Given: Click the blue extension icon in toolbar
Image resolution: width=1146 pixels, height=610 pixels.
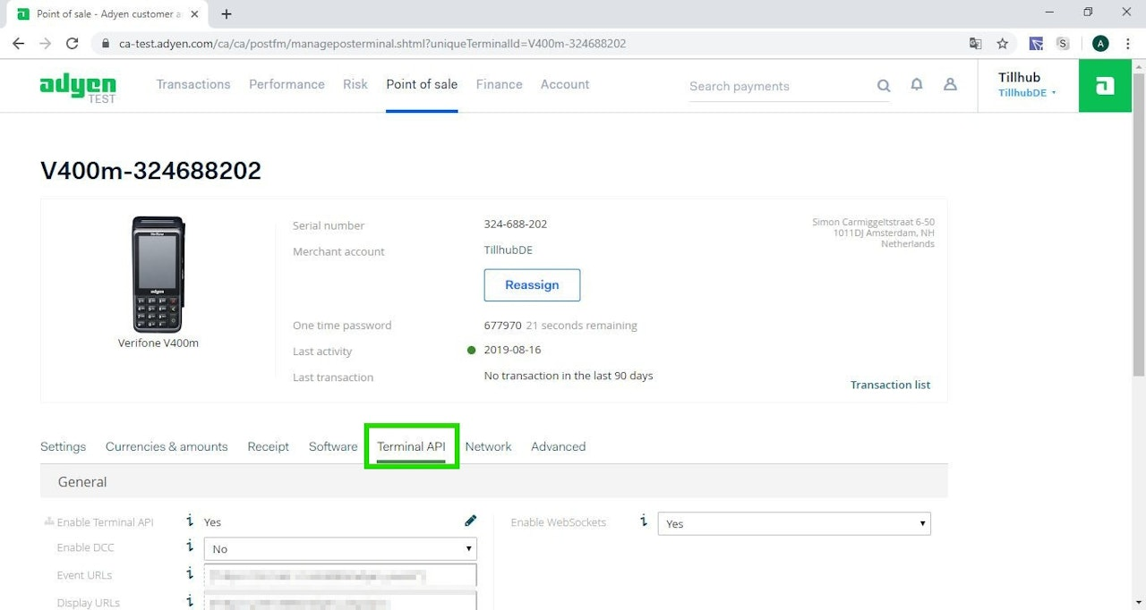Looking at the screenshot, I should point(1036,43).
